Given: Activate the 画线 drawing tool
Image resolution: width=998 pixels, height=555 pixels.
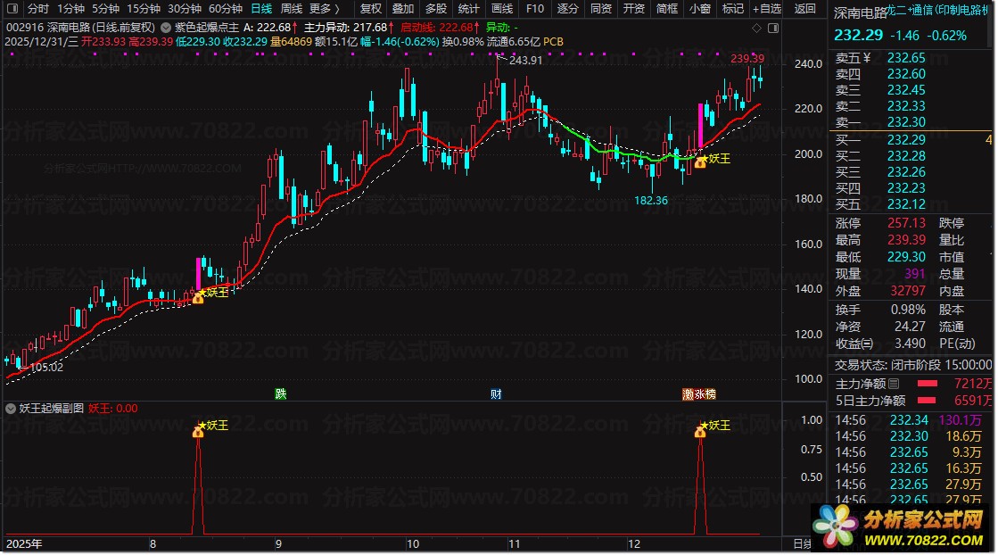Looking at the screenshot, I should (x=502, y=9).
